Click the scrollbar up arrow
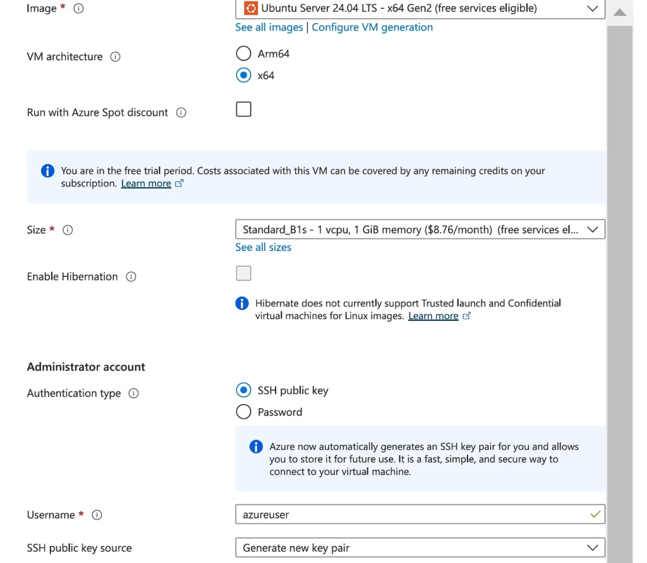 [619, 13]
